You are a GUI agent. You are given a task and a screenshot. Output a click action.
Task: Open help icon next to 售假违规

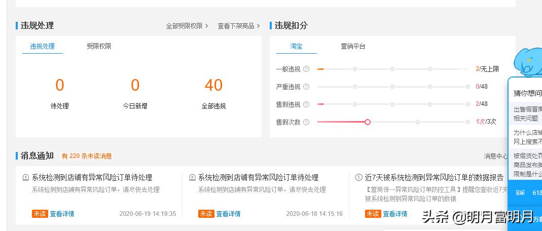coord(306,104)
